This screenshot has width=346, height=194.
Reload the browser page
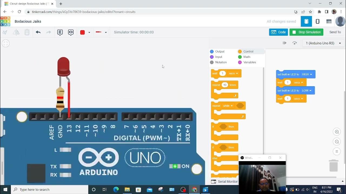[19, 12]
